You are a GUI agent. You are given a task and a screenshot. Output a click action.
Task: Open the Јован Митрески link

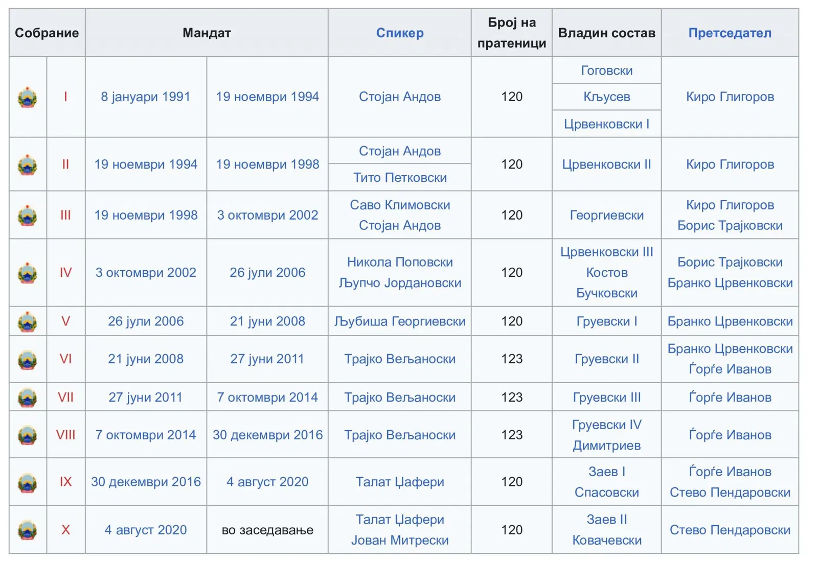point(399,540)
